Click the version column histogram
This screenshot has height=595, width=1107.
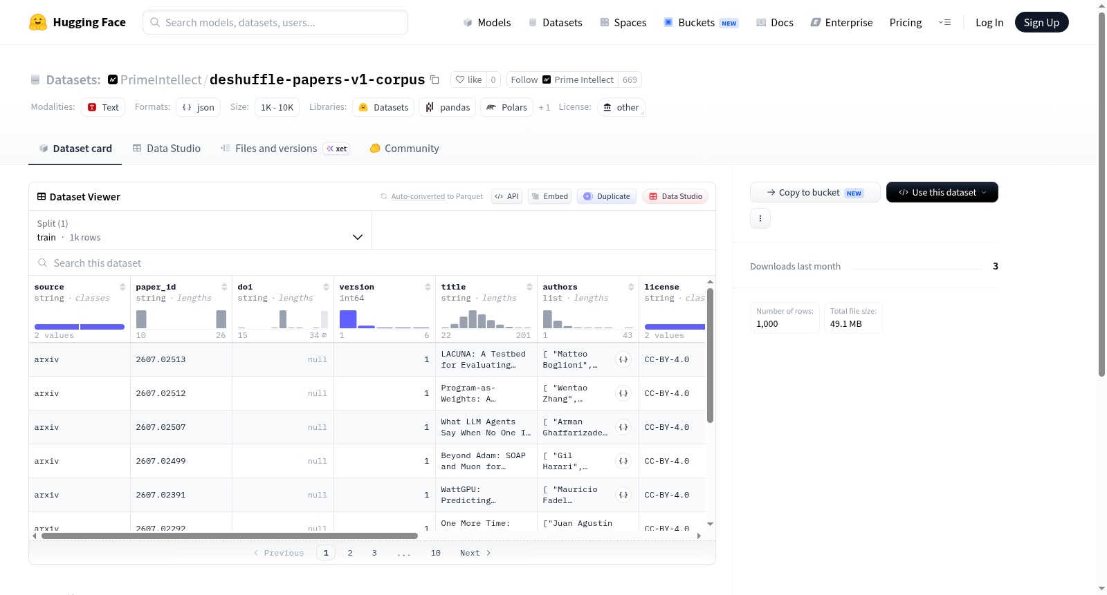click(x=385, y=319)
